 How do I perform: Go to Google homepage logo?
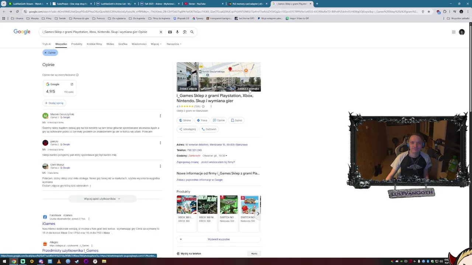pos(22,32)
